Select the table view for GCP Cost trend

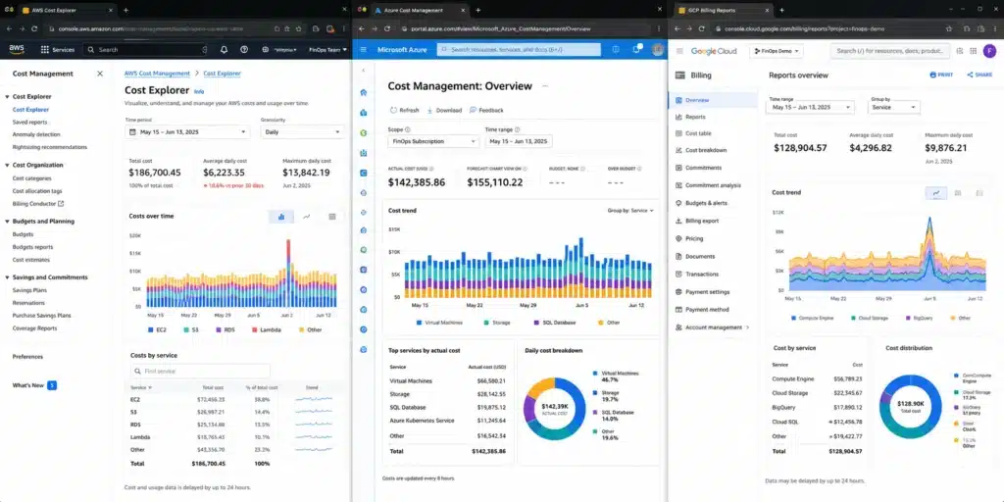click(x=979, y=193)
